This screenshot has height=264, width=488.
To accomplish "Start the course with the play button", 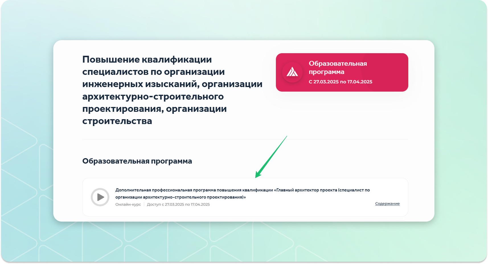I will pyautogui.click(x=100, y=197).
